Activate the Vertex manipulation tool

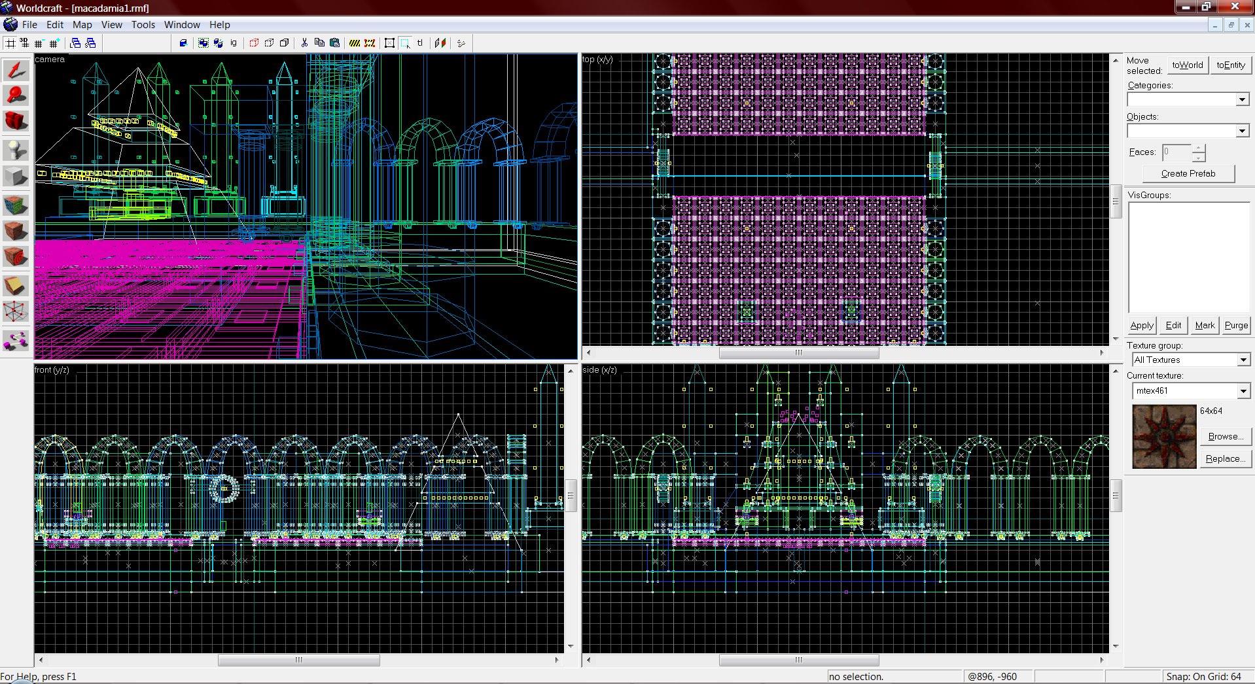tap(16, 312)
